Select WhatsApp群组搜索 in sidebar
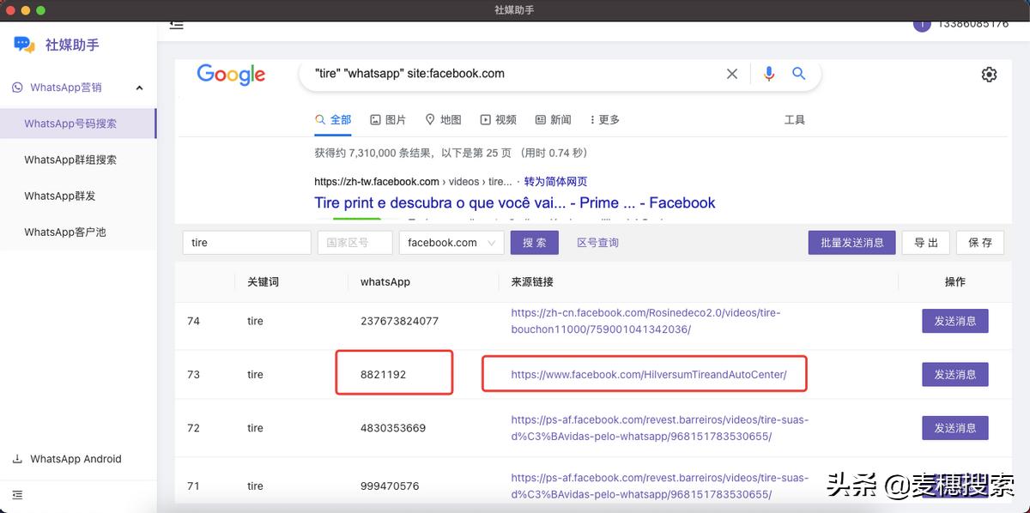Viewport: 1030px width, 513px height. pyautogui.click(x=70, y=160)
